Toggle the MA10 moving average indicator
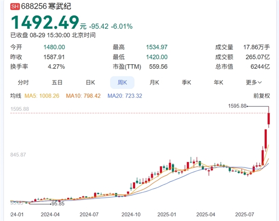This screenshot has width=279, height=221. click(x=84, y=96)
